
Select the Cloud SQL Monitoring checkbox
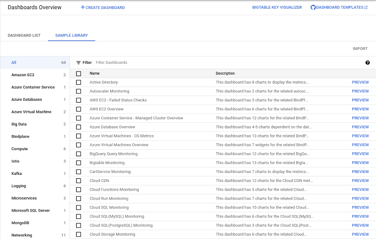pos(79,207)
